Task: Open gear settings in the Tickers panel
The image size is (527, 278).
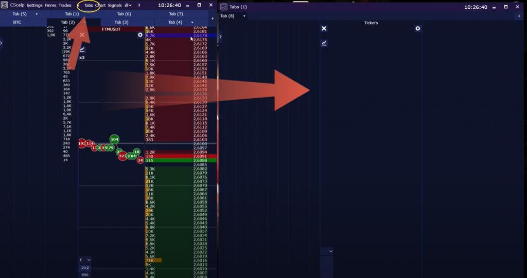Action: click(x=418, y=29)
